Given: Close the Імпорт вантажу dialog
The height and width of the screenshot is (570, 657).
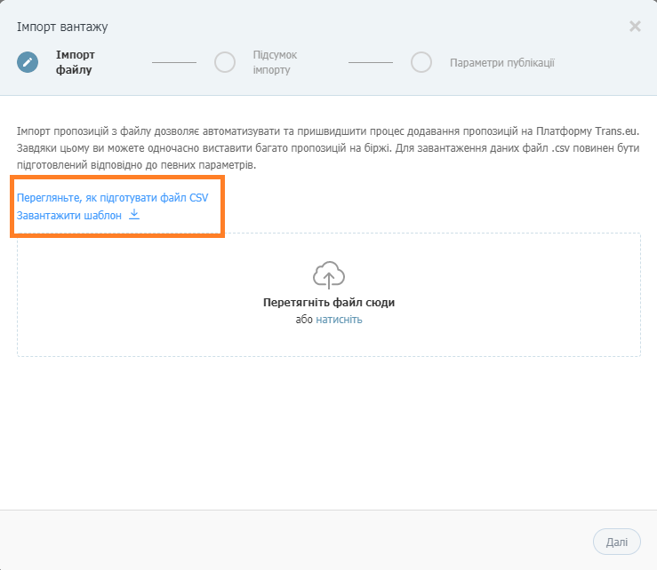Looking at the screenshot, I should 635,27.
